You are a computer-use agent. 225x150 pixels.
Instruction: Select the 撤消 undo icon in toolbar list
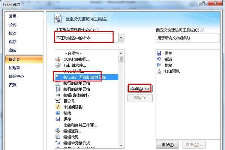(x=159, y=59)
